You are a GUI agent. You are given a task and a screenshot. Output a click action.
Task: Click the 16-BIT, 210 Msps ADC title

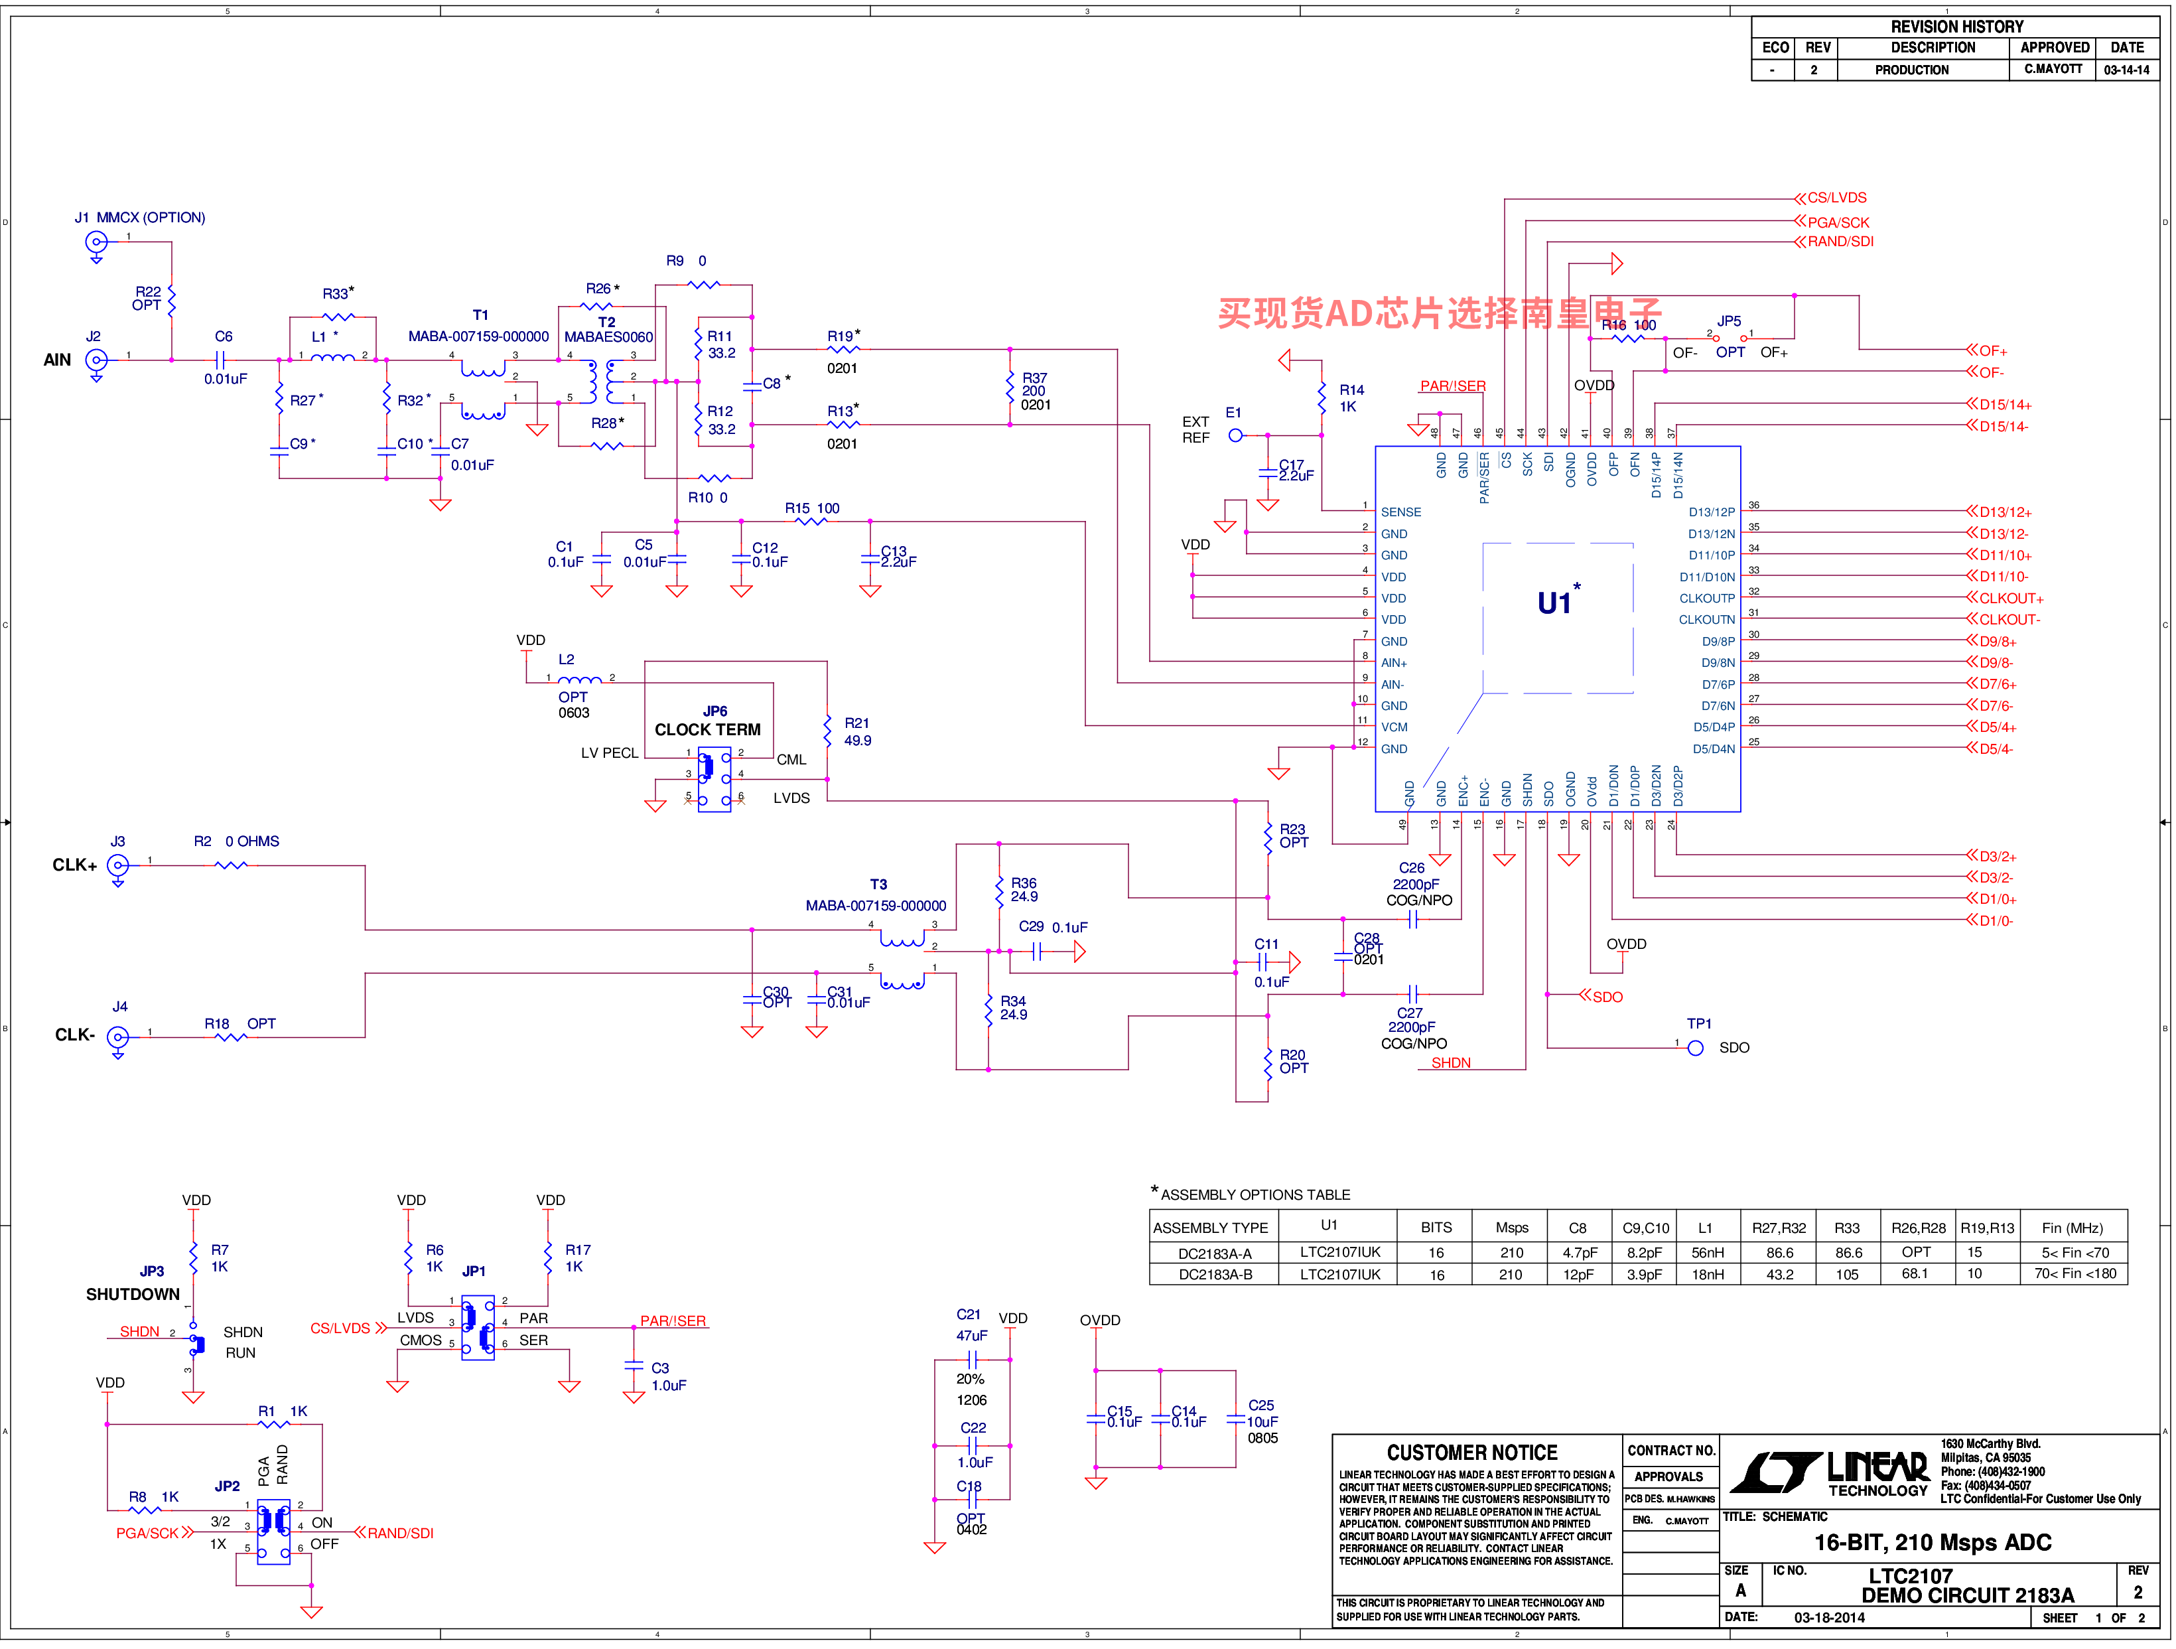(x=1933, y=1543)
